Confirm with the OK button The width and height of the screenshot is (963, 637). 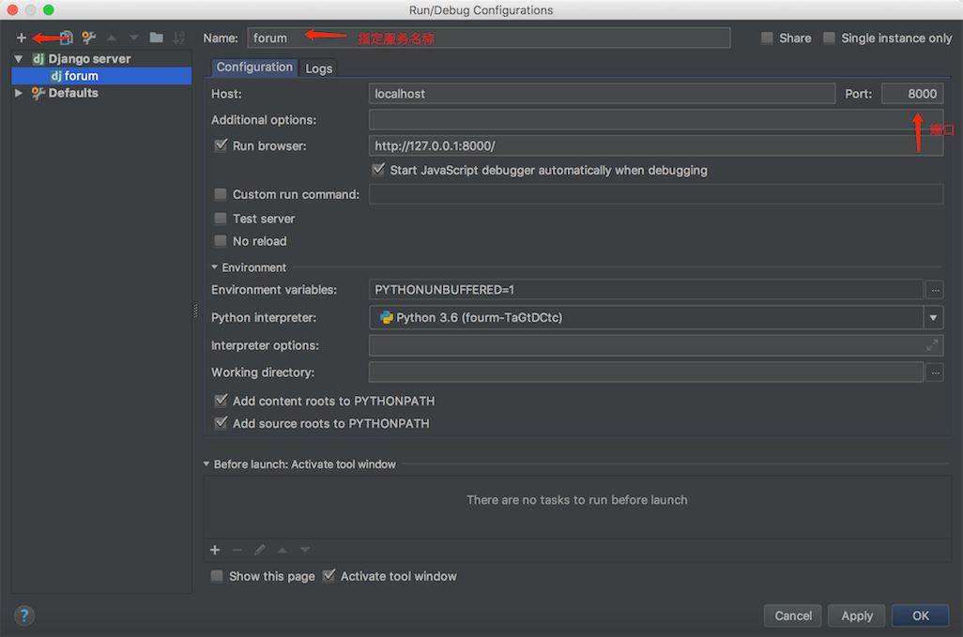tap(921, 615)
